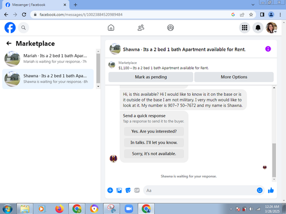
Task: Open Chrome three-dot menu
Action: (280, 15)
